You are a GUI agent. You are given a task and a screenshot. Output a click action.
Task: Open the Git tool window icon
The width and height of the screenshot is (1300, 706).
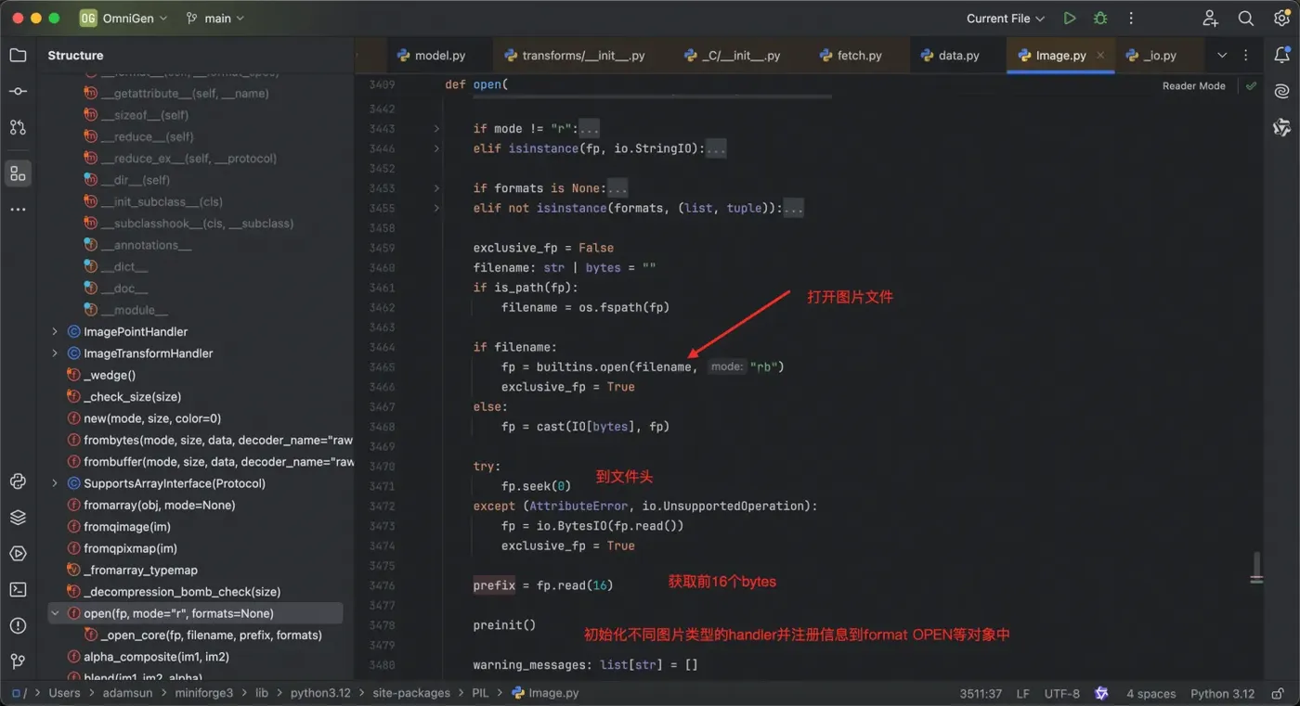point(18,661)
